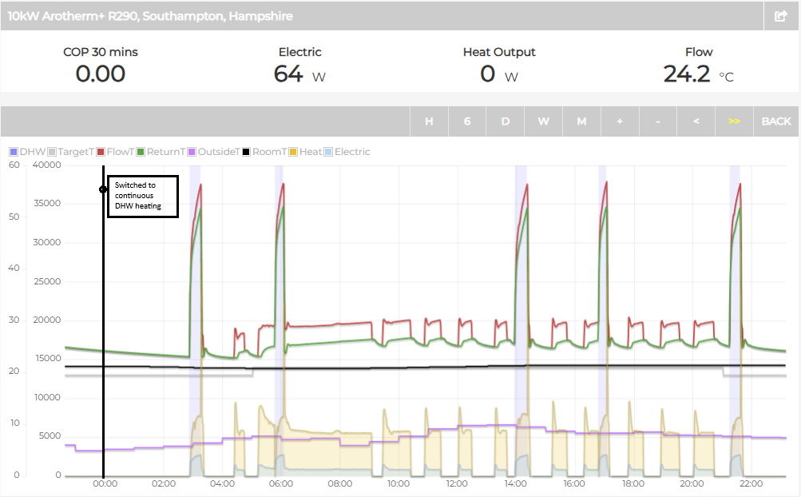Select the D day view button
Viewport: 801px width, 497px height.
pos(506,121)
